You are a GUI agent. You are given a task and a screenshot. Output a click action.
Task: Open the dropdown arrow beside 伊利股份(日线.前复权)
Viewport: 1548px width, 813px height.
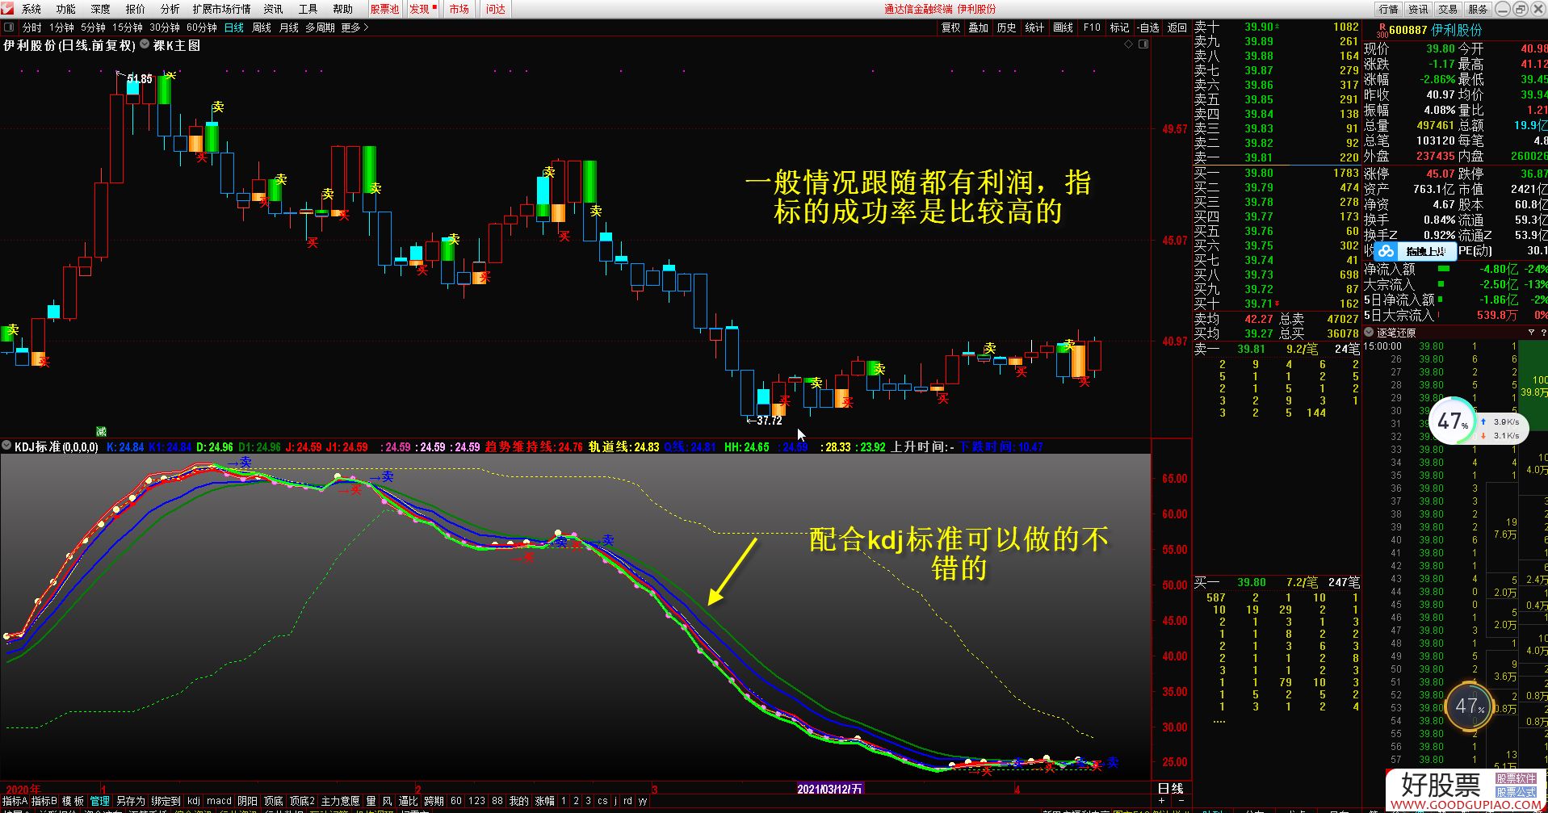(145, 45)
